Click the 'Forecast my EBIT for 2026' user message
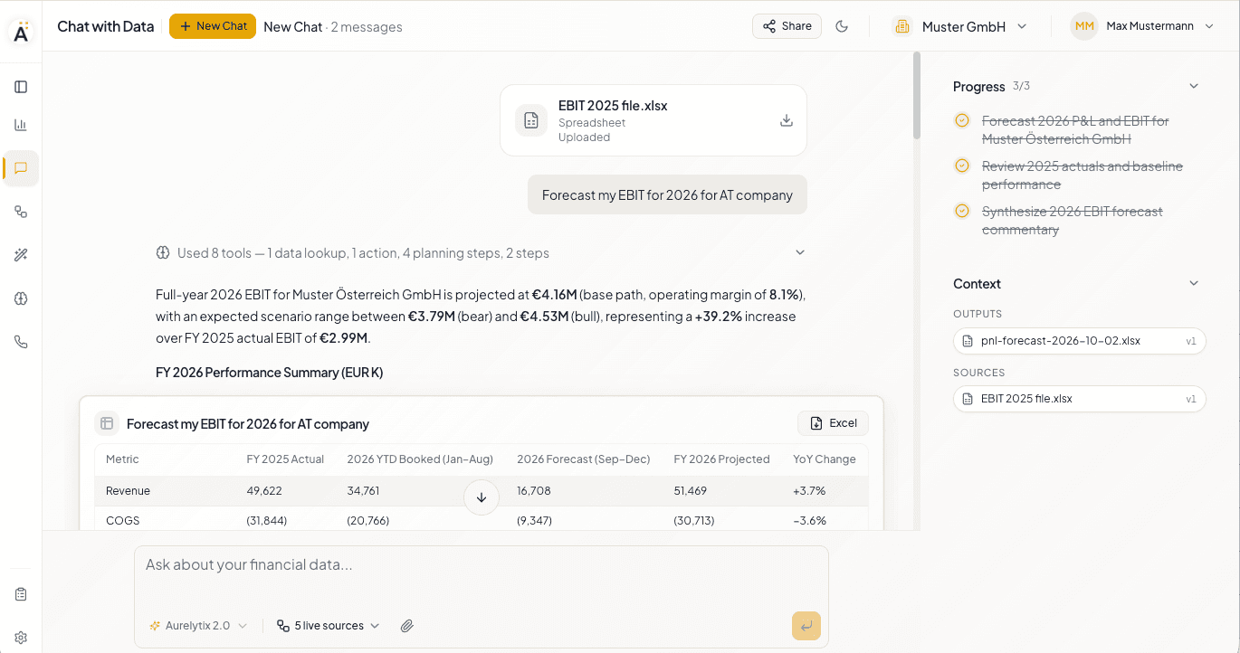 667,194
